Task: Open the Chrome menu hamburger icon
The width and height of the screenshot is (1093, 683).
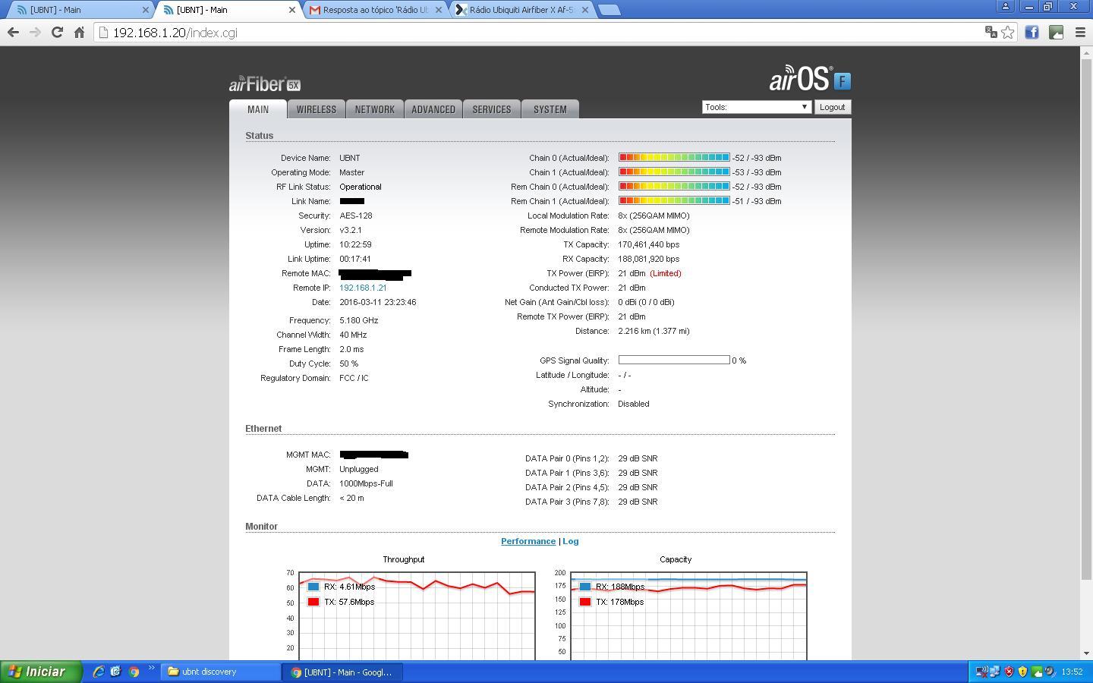Action: tap(1080, 32)
